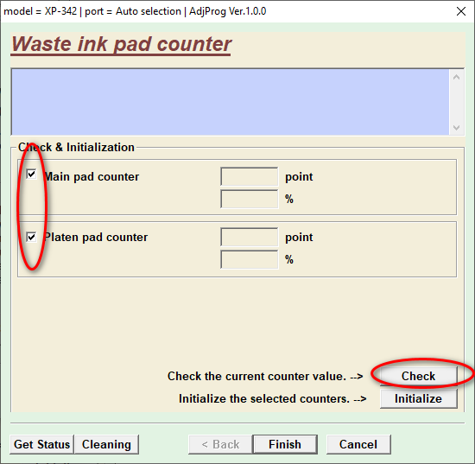475x464 pixels.
Task: Click the Main pad counter point field
Action: pos(250,176)
